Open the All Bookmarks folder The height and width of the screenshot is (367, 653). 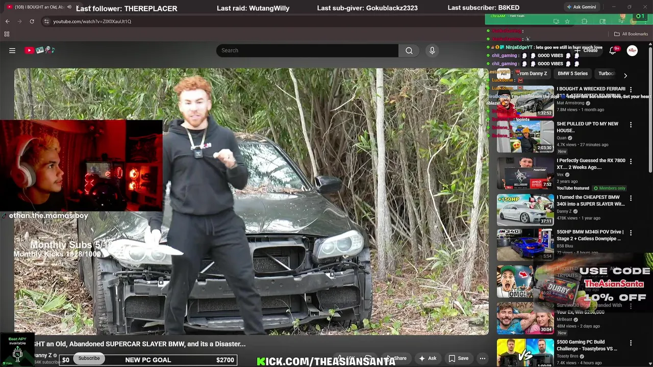[x=631, y=34]
